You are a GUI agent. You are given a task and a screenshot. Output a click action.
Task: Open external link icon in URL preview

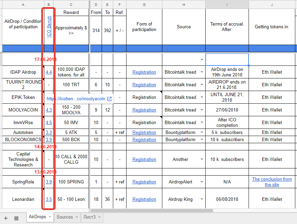pos(109,99)
